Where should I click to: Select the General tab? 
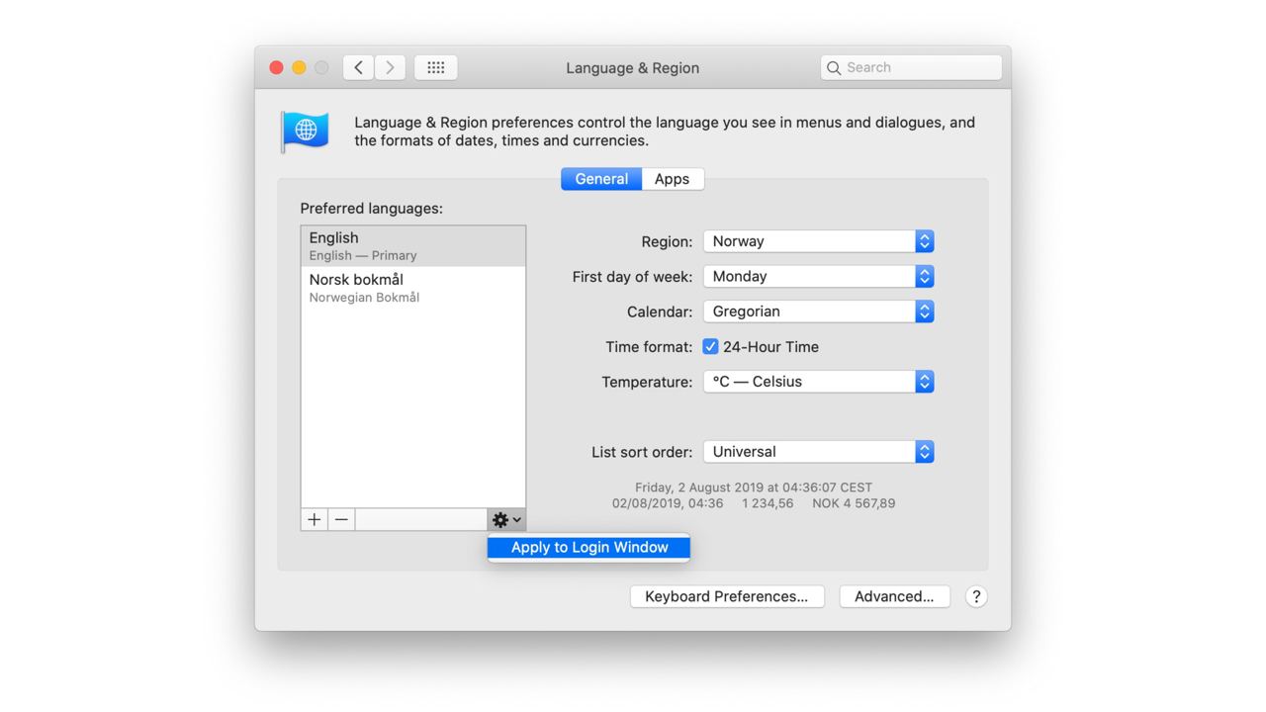pyautogui.click(x=601, y=179)
